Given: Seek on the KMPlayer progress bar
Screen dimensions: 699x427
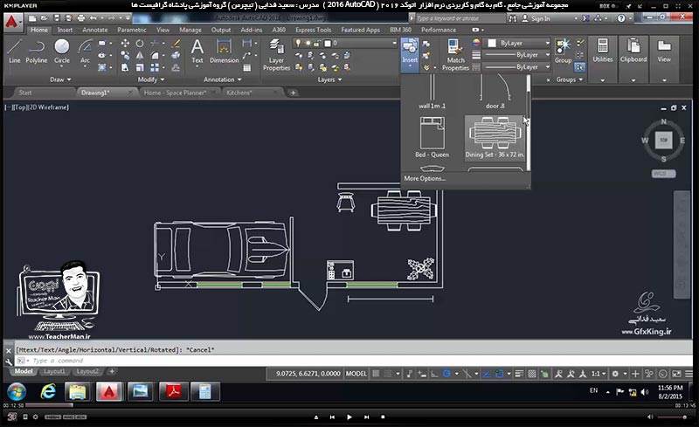Looking at the screenshot, I should pyautogui.click(x=349, y=405).
